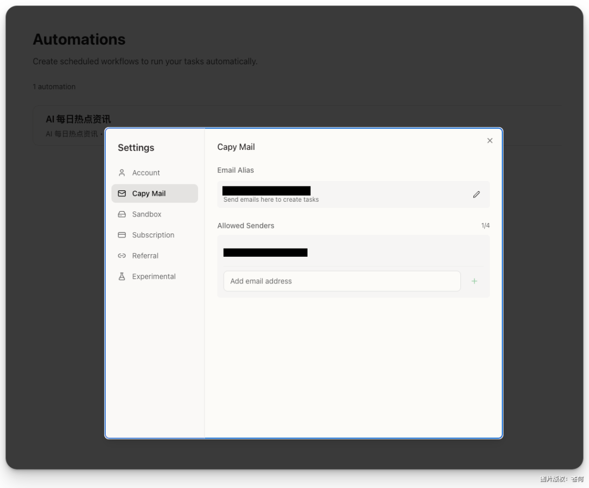
Task: Click the Add email address input field
Action: point(341,281)
